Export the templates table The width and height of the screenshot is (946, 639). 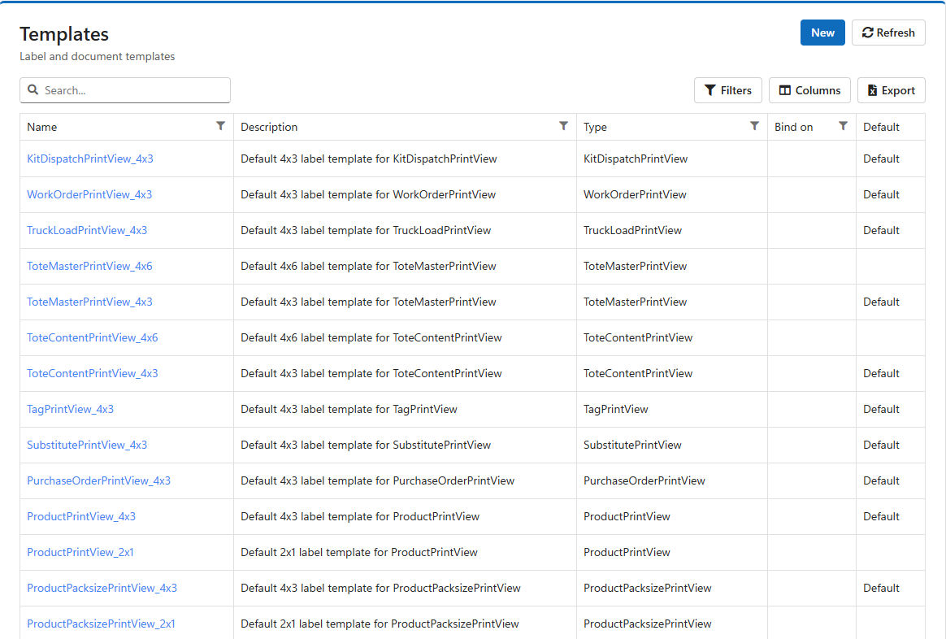click(x=891, y=90)
